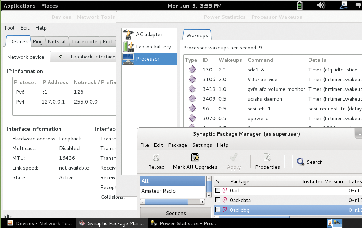This screenshot has height=228, width=362.
Task: Click the Sections button
Action: point(176,213)
